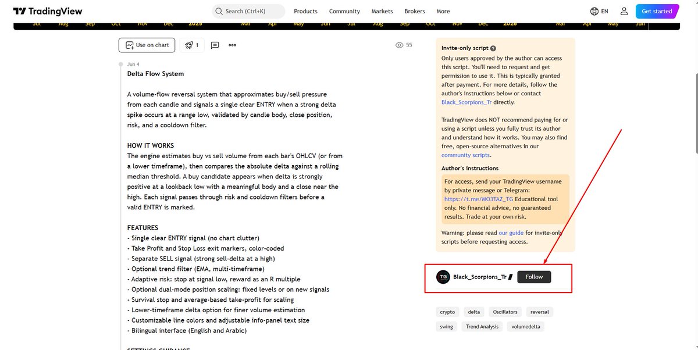Open the Brokers menu
This screenshot has height=350, width=698.
[x=415, y=11]
